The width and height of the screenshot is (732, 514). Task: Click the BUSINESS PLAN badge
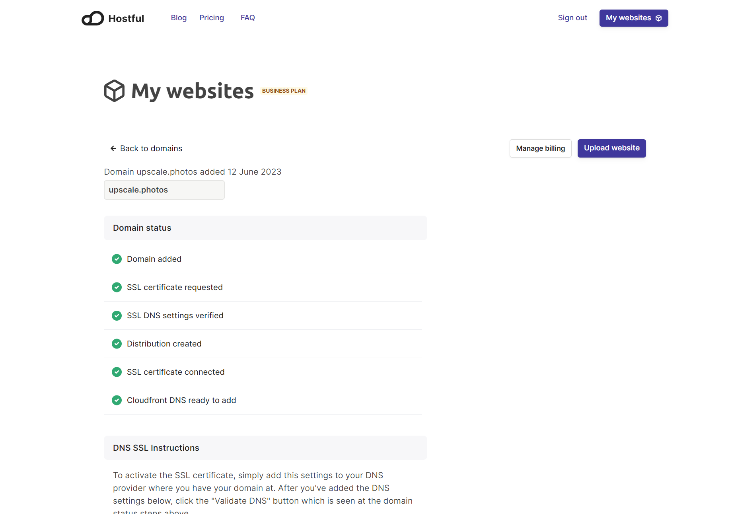[284, 91]
